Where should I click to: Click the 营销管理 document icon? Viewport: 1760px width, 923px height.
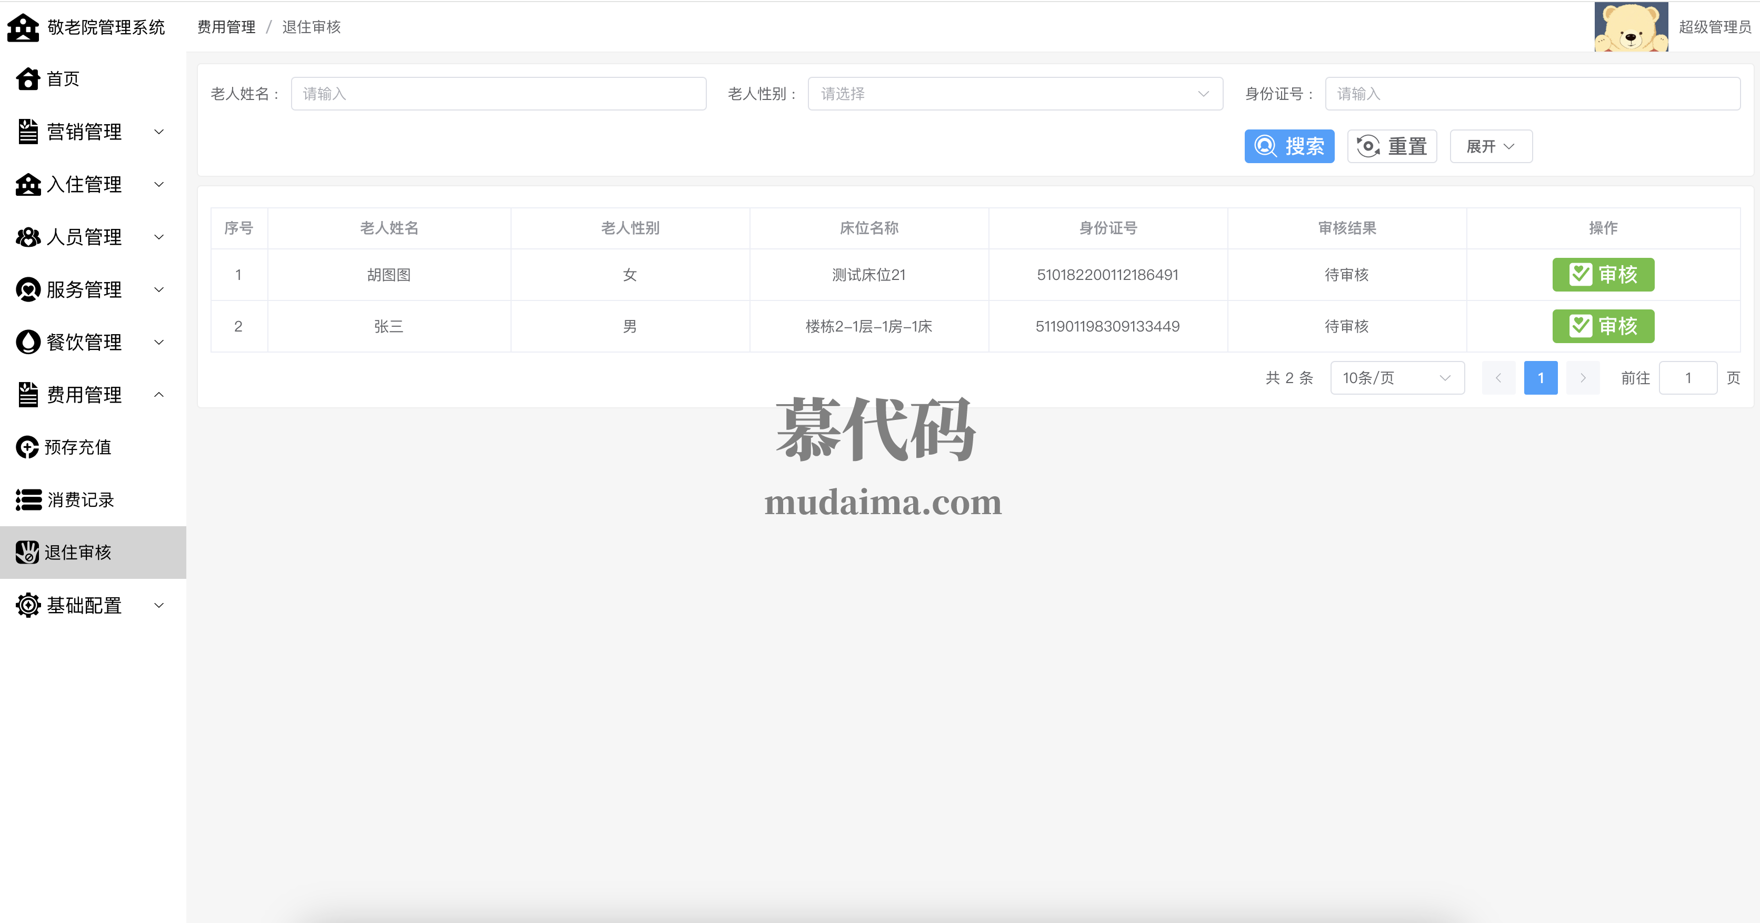click(x=28, y=132)
